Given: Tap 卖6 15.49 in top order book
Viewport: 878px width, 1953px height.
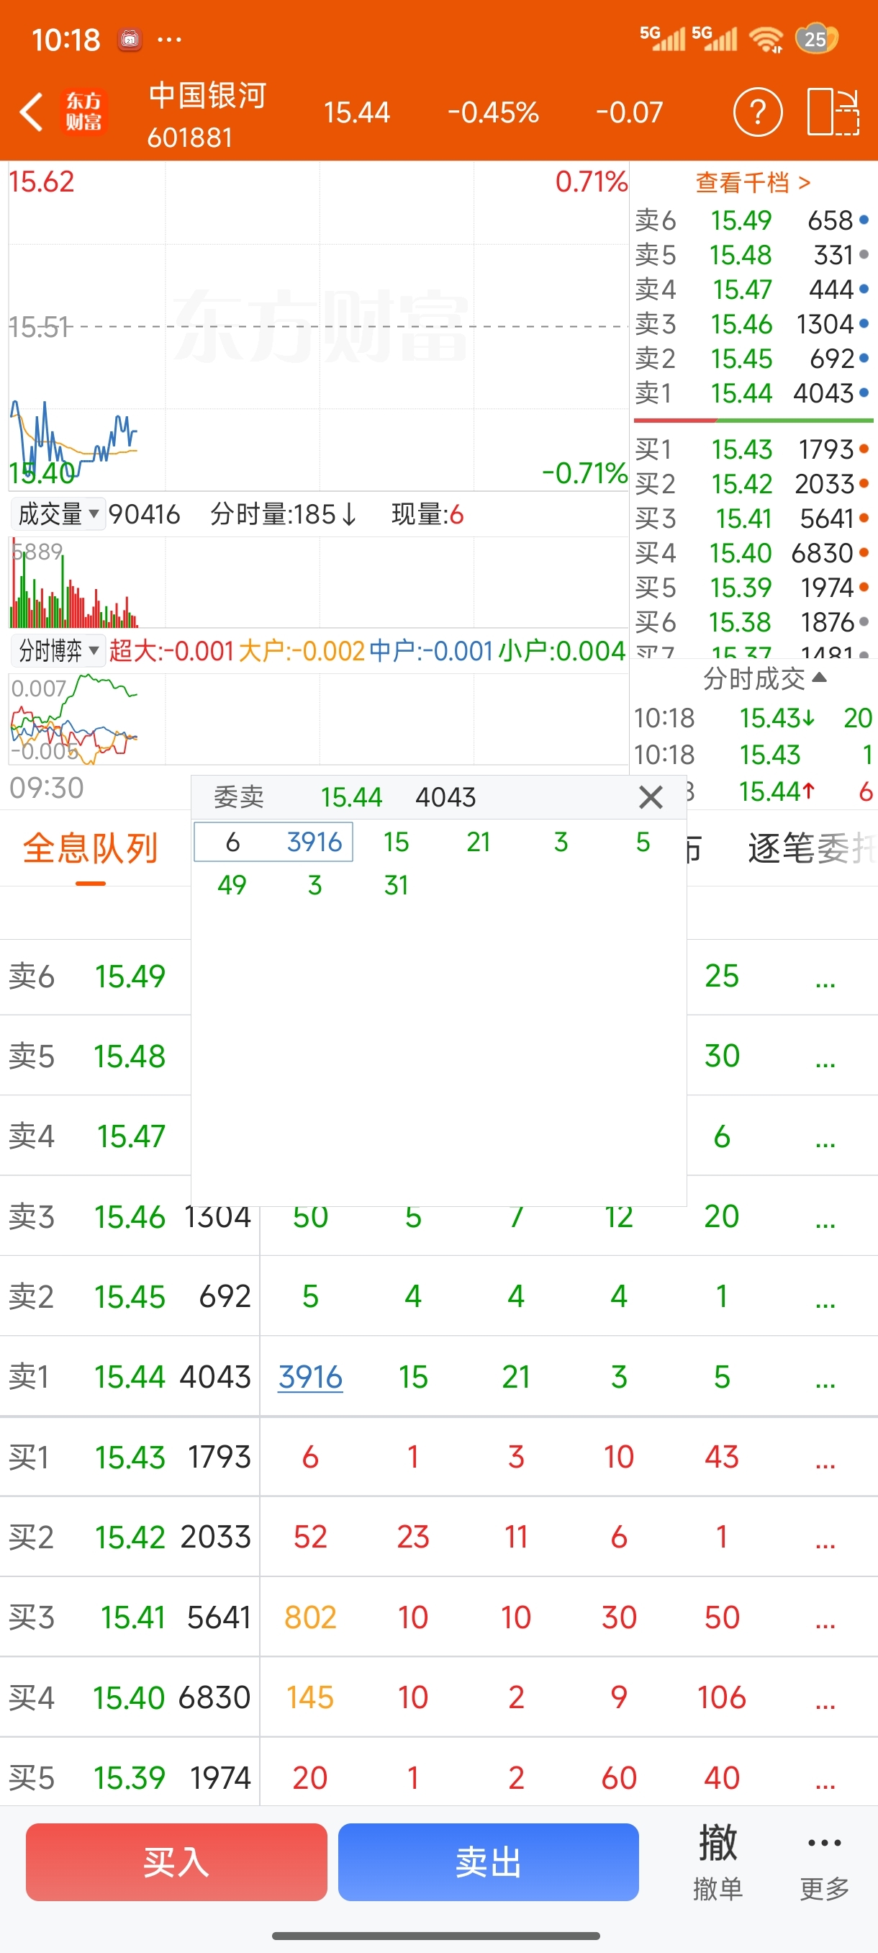Looking at the screenshot, I should pyautogui.click(x=752, y=220).
